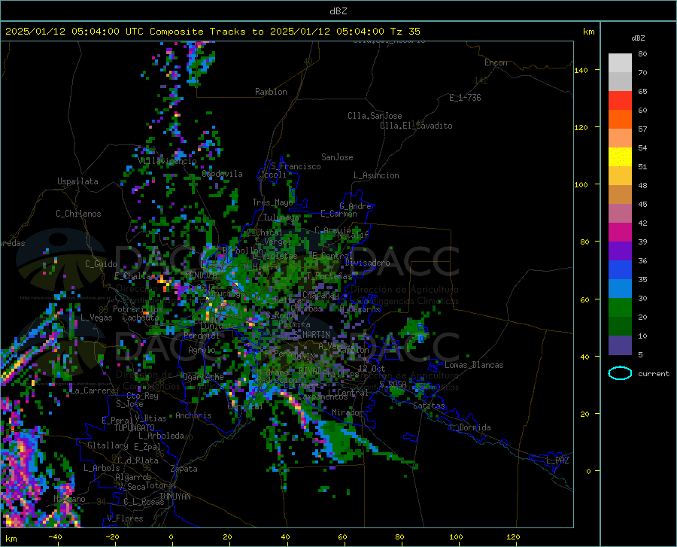Click the C_Guido map label
This screenshot has height=547, width=677.
pyautogui.click(x=101, y=264)
